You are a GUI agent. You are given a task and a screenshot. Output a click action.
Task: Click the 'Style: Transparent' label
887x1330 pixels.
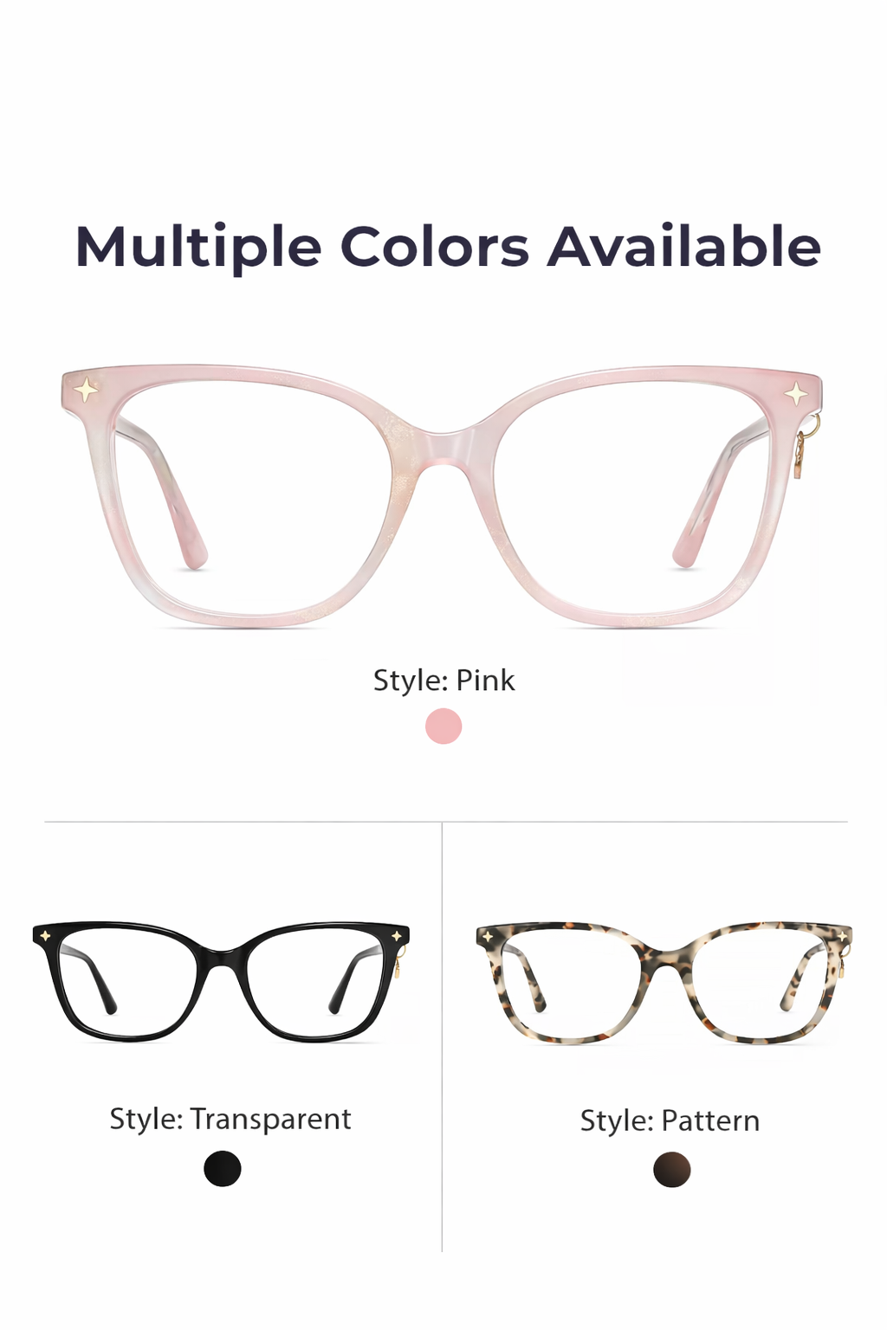pos(230,1119)
